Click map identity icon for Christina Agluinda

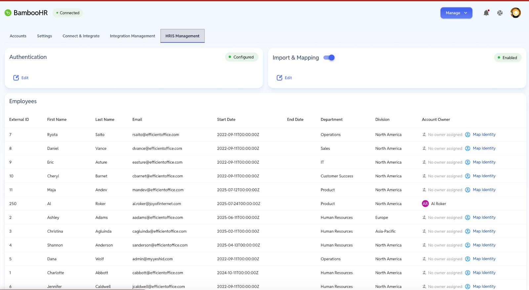(x=468, y=231)
